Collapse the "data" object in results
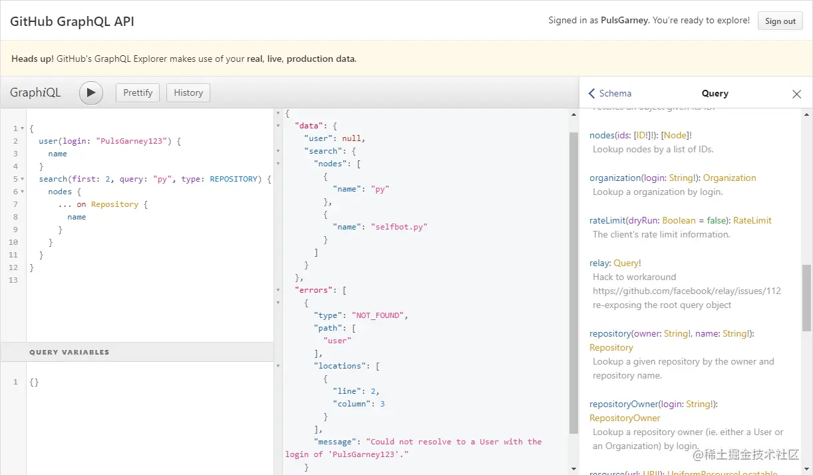813x475 pixels. coord(279,126)
